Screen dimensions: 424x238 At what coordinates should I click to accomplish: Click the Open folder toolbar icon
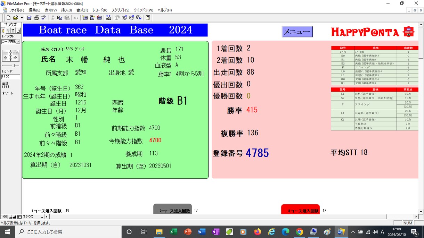16,18
